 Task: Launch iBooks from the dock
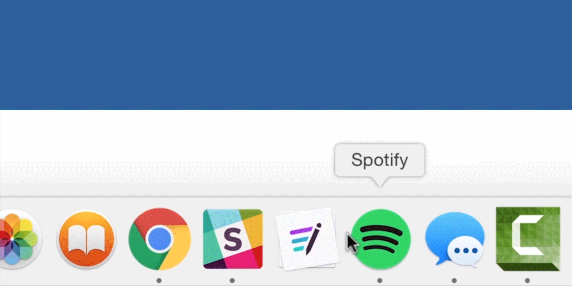87,239
